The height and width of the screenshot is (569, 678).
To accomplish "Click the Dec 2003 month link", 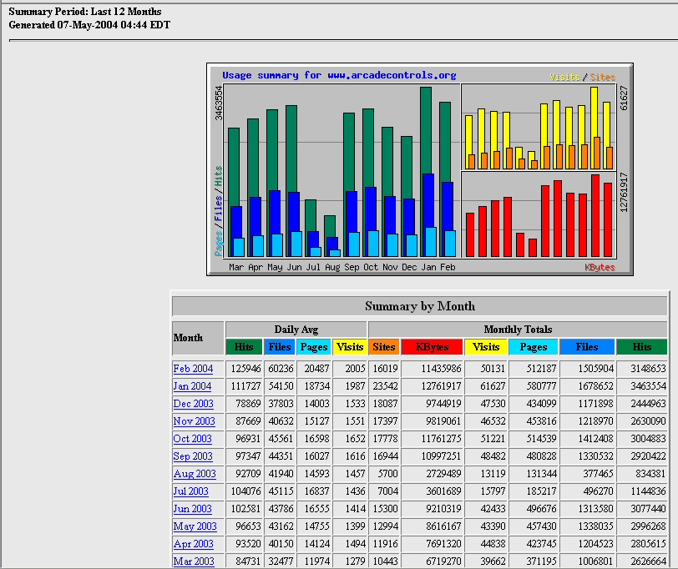I will tap(193, 404).
